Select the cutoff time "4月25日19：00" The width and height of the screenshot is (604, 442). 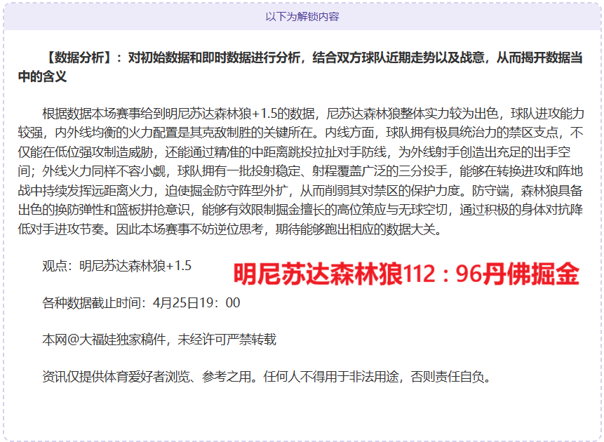point(196,303)
